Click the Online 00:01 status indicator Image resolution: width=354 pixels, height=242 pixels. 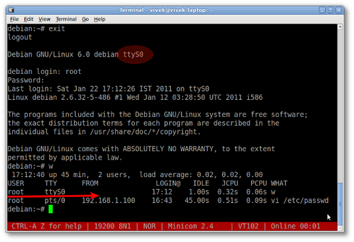point(295,226)
